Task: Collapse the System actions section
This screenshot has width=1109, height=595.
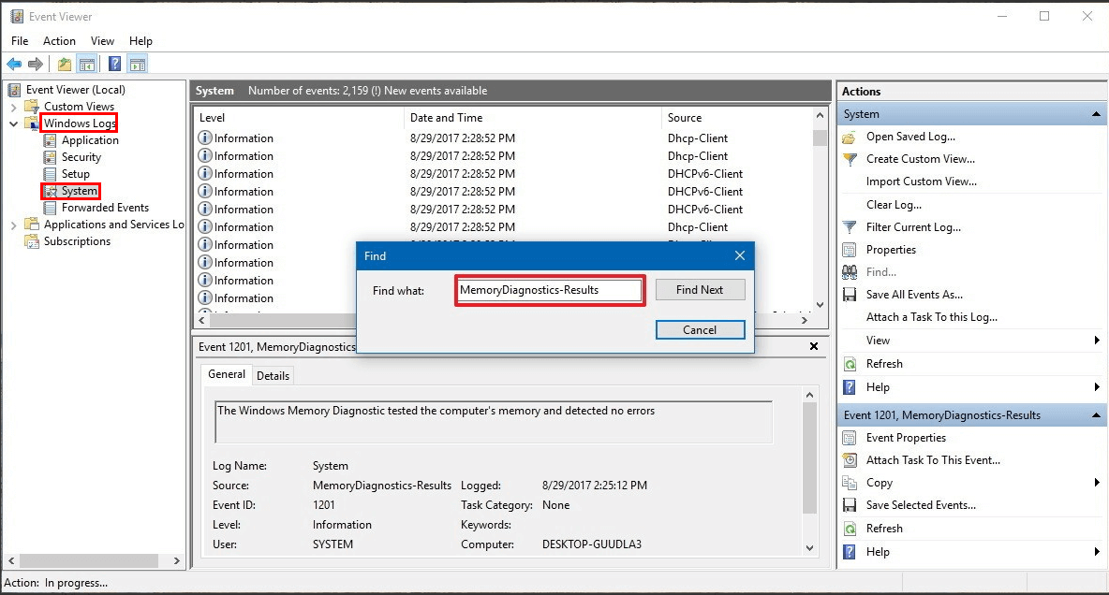Action: [x=1095, y=114]
